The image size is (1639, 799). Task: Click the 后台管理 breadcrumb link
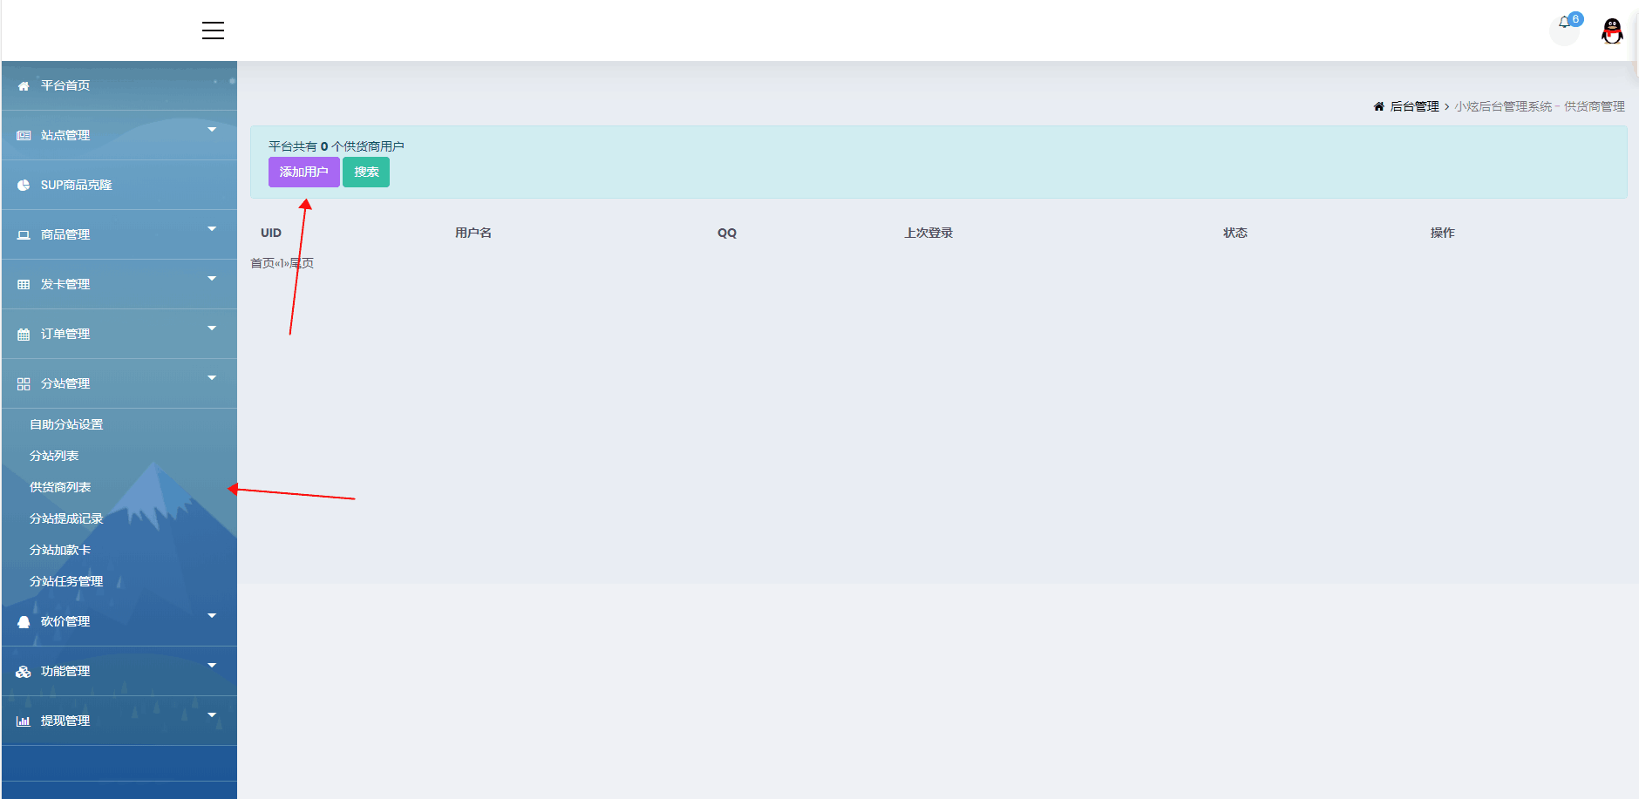pos(1414,106)
